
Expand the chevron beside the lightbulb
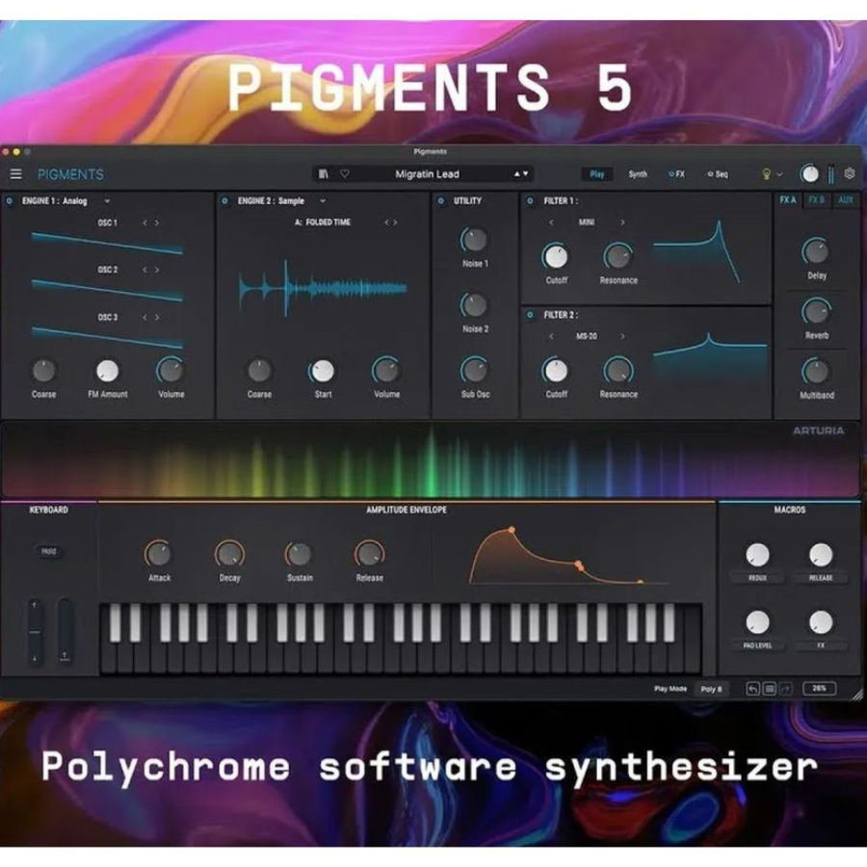pos(779,174)
